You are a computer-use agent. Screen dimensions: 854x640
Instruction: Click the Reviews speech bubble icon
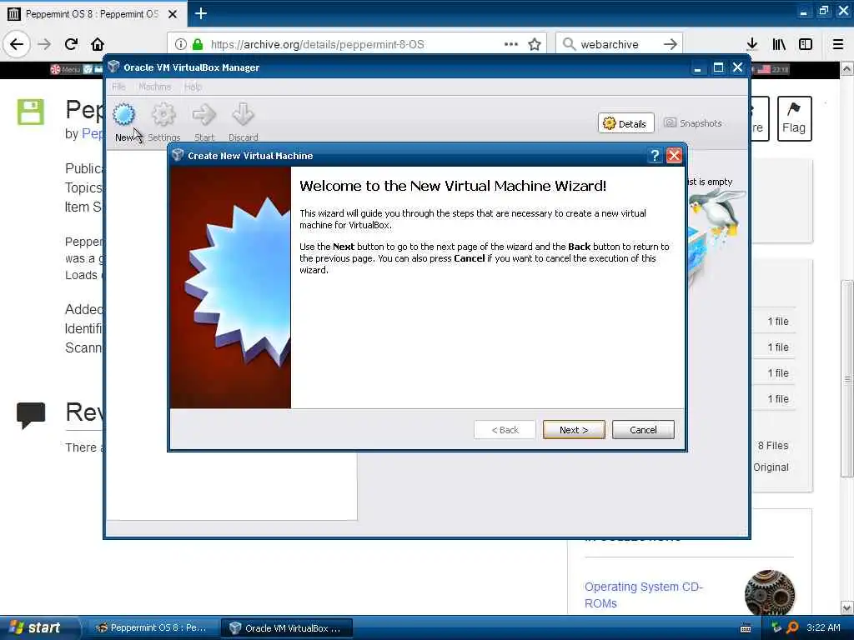pyautogui.click(x=31, y=415)
